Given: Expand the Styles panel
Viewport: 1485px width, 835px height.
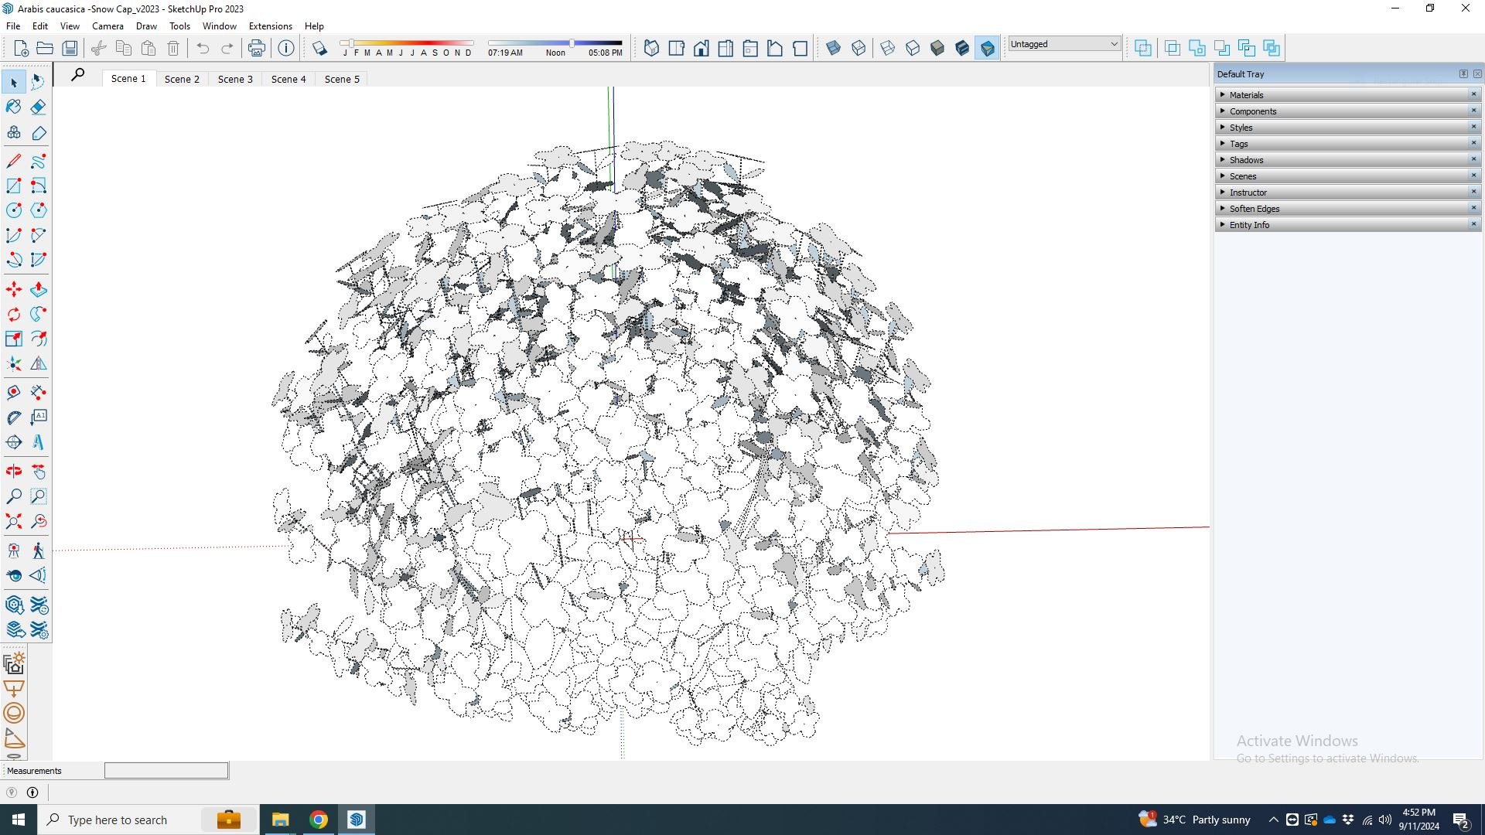Looking at the screenshot, I should pyautogui.click(x=1347, y=127).
